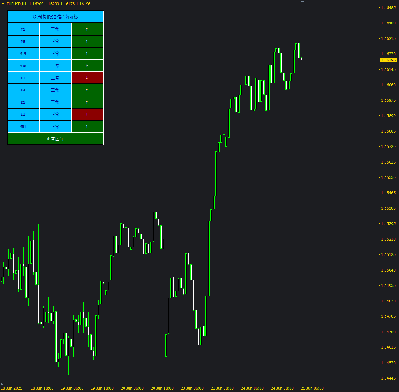The image size is (399, 392).
Task: Click the OHLC values 1.16209 1.16233 1.16176 1.16196
Action: tap(60, 4)
